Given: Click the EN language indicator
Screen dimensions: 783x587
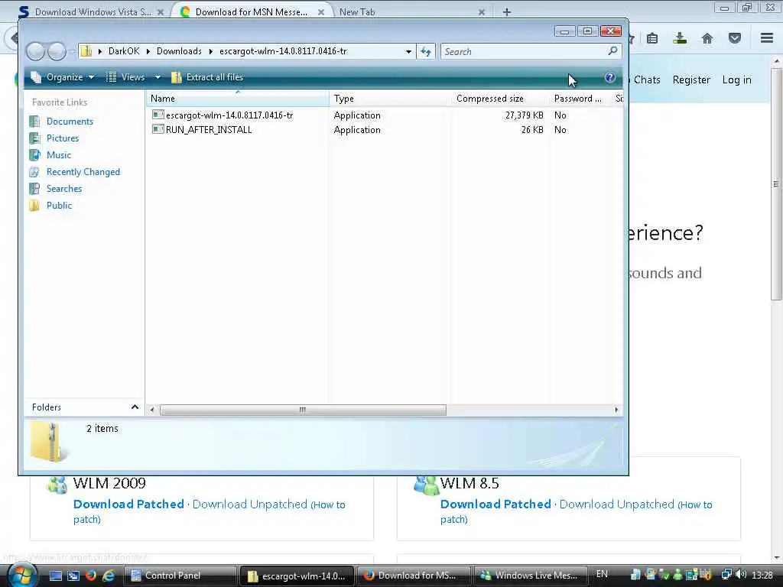Looking at the screenshot, I should (603, 574).
